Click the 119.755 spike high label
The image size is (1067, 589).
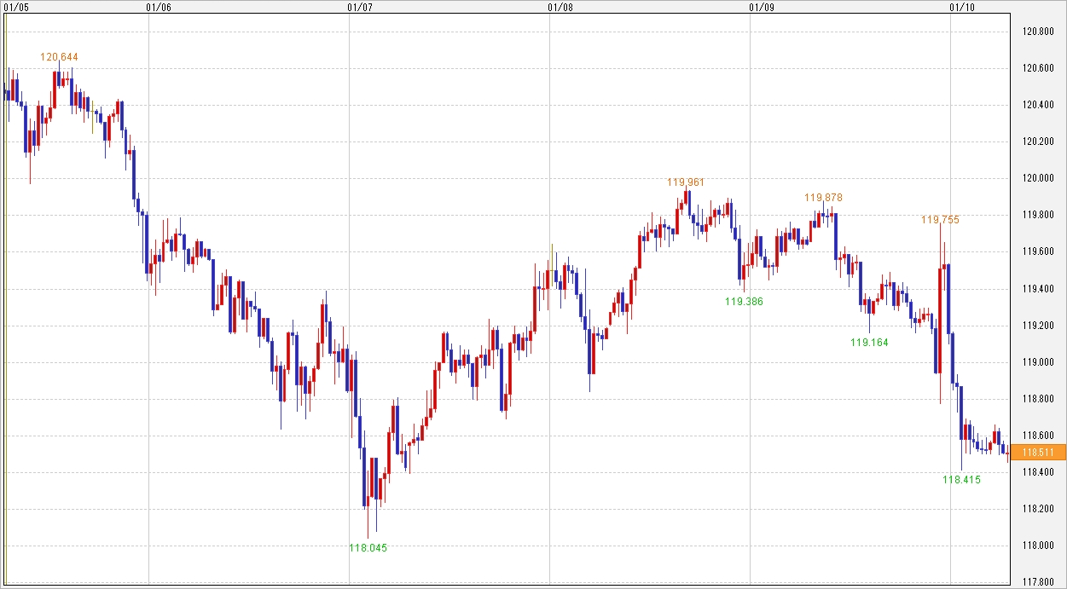[940, 220]
